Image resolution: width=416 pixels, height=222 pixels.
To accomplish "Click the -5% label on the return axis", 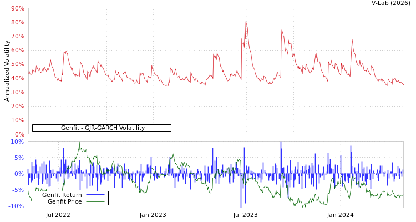I will (18, 190).
